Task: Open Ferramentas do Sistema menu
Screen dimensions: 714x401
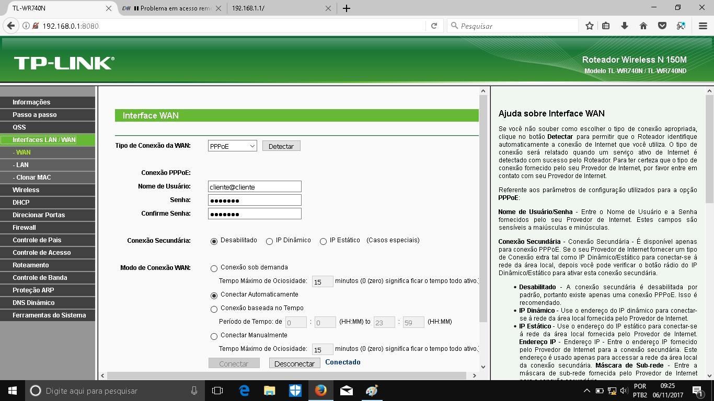Action: pyautogui.click(x=48, y=315)
